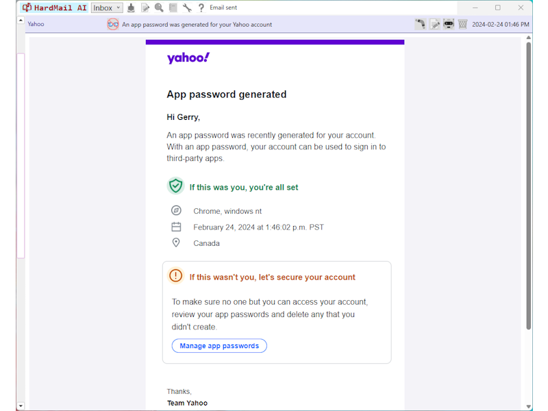The image size is (548, 411).
Task: Maximize the HardMail window
Action: (498, 8)
